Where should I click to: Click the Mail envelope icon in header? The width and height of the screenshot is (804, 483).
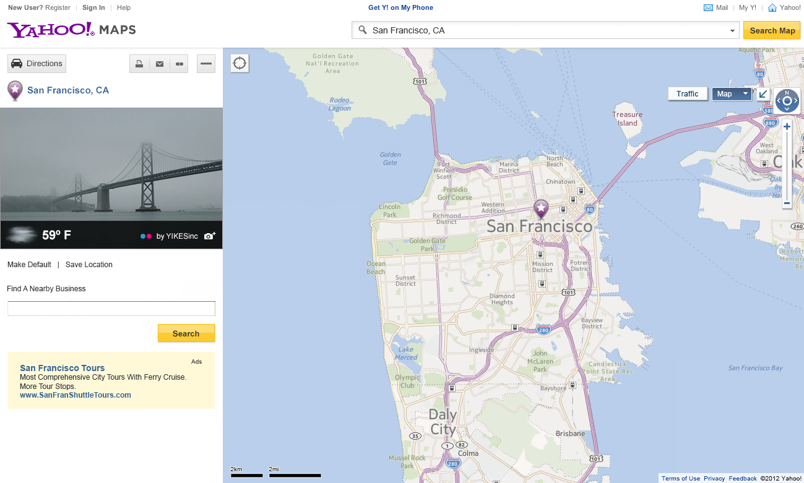(x=708, y=7)
